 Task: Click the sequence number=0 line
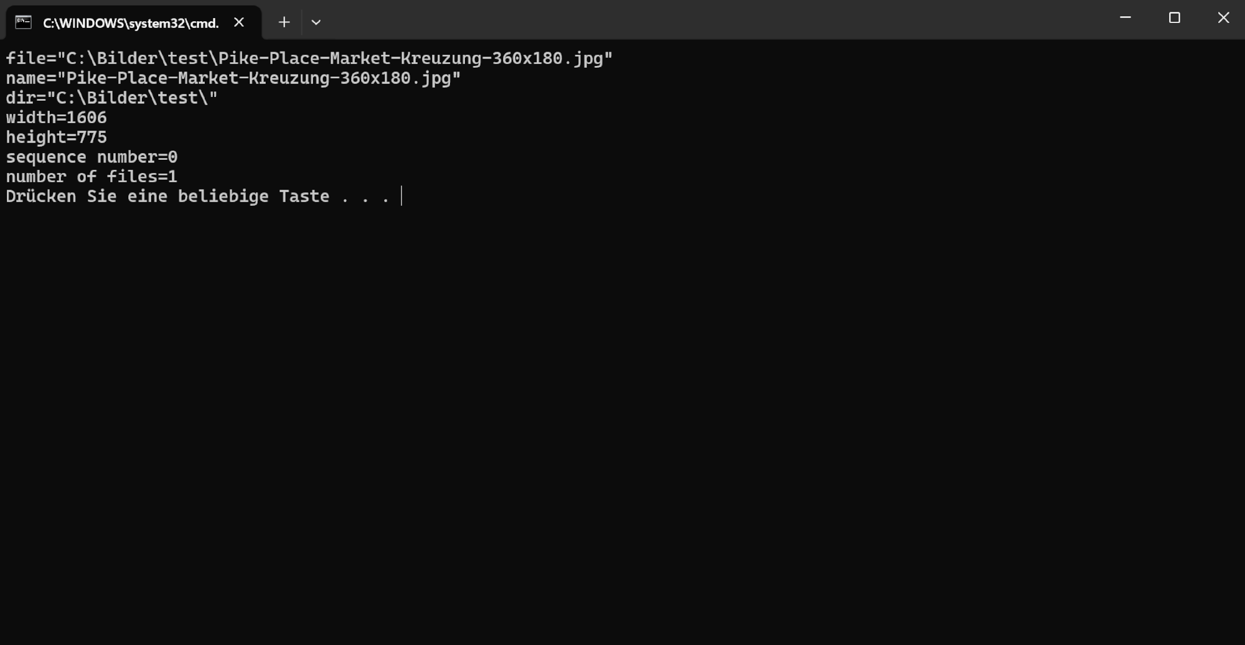[x=92, y=157]
